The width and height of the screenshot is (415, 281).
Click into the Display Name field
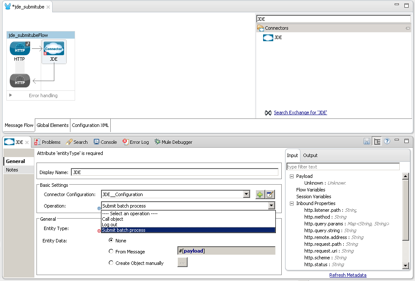click(x=175, y=172)
